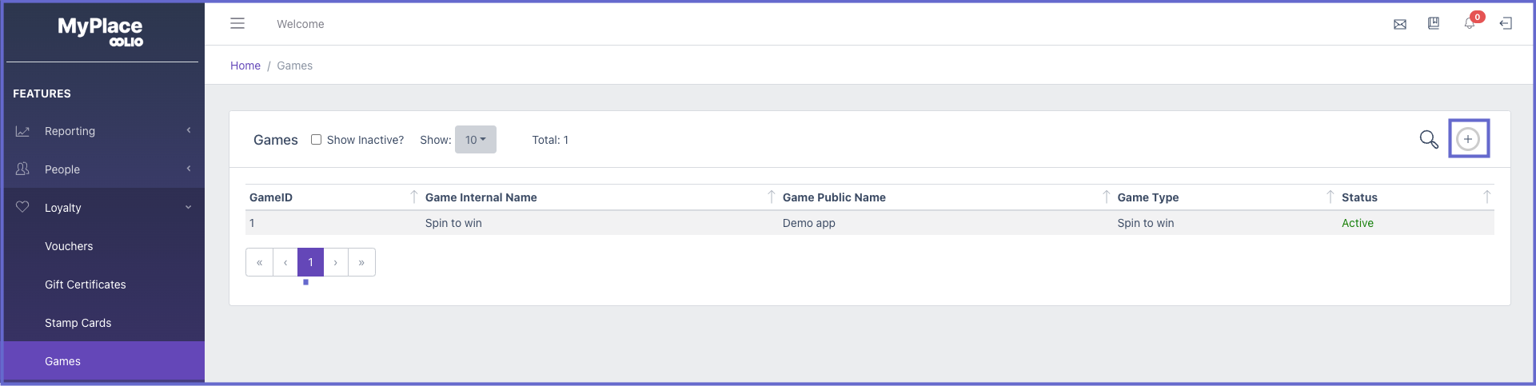Expand the People menu chevron
Image resolution: width=1536 pixels, height=386 pixels.
point(189,169)
